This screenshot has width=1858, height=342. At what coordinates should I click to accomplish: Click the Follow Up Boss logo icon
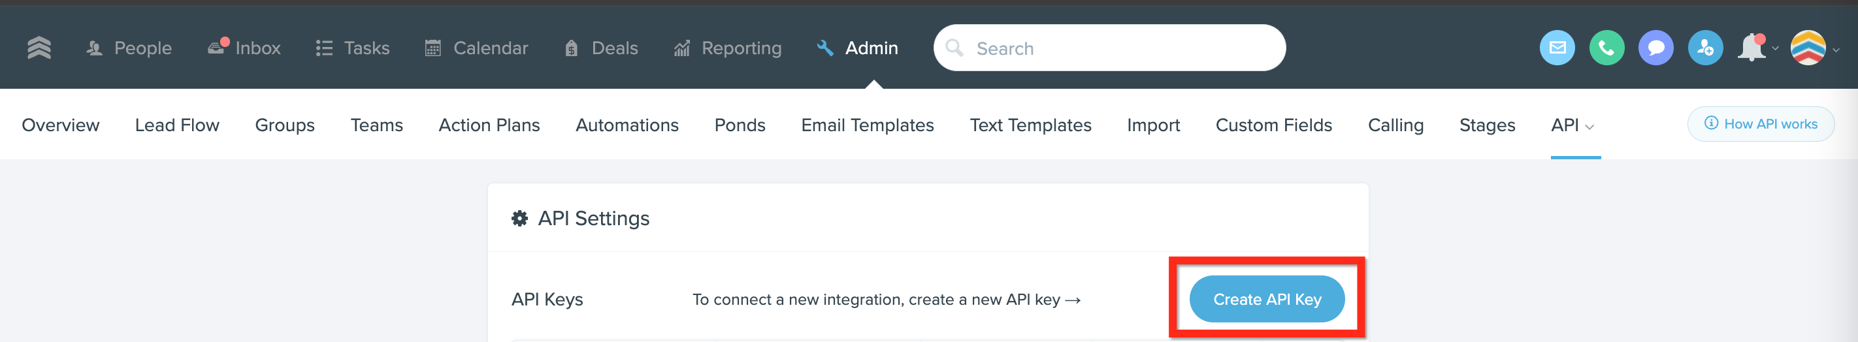pos(39,48)
